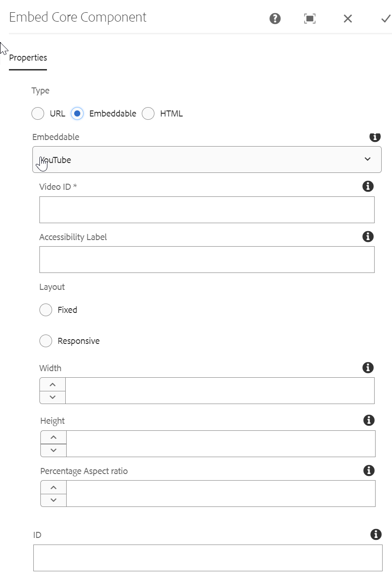Image resolution: width=392 pixels, height=576 pixels.
Task: Select the URL type radio button
Action: point(38,114)
